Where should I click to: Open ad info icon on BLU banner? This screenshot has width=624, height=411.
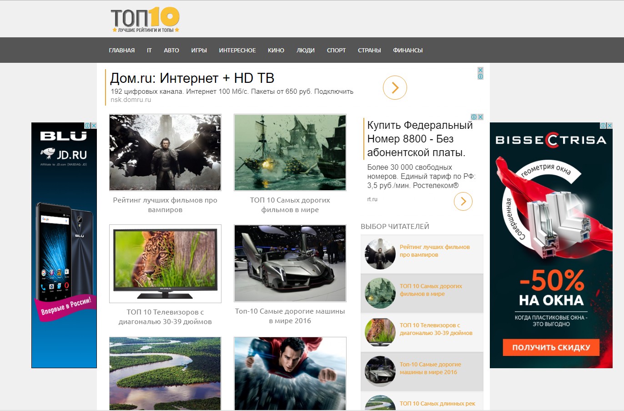87,126
